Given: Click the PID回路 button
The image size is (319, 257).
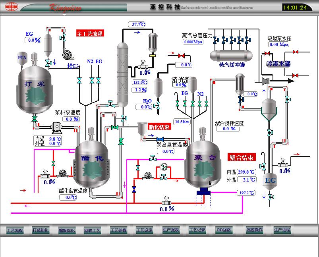Looking at the screenshot, I should tap(223, 230).
